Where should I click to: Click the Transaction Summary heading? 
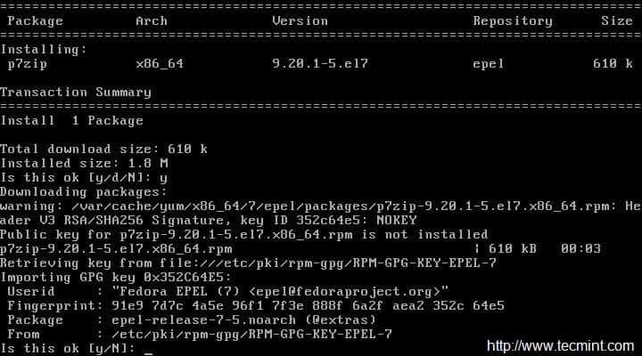76,93
